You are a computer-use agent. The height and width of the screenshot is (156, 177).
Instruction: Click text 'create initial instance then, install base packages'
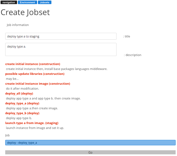[40, 69]
